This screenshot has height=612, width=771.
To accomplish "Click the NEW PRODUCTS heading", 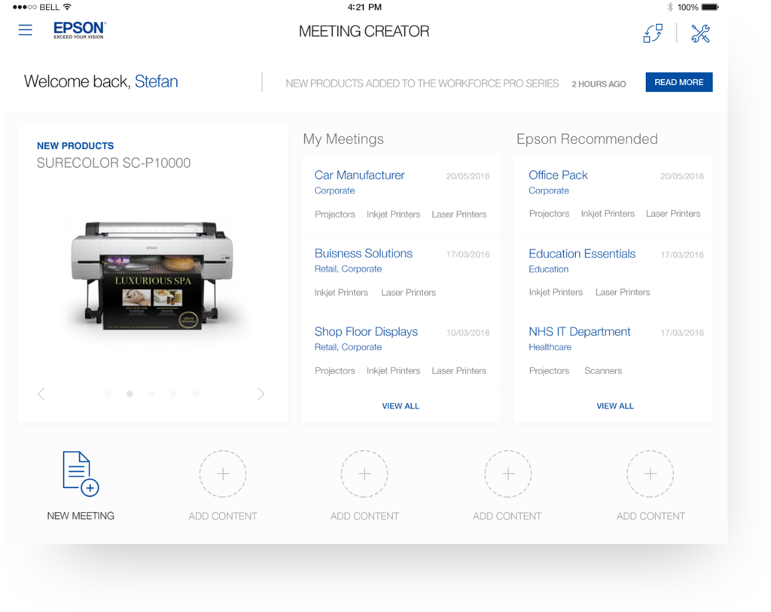I will (75, 146).
